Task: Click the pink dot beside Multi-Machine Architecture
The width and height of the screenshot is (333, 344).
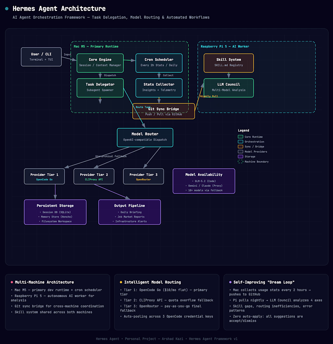Action: point(12,282)
